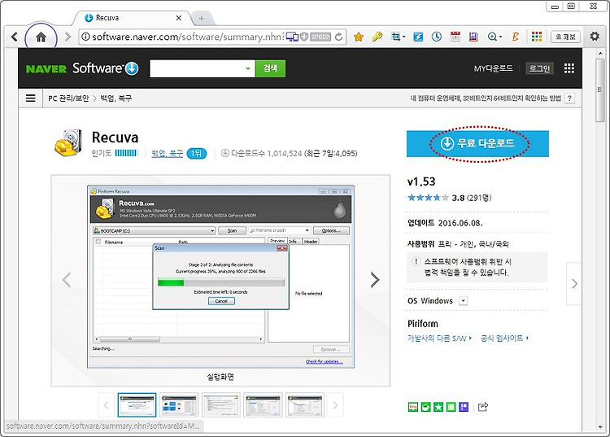Click the orange B toolbar icon
The height and width of the screenshot is (437, 610).
[516, 37]
